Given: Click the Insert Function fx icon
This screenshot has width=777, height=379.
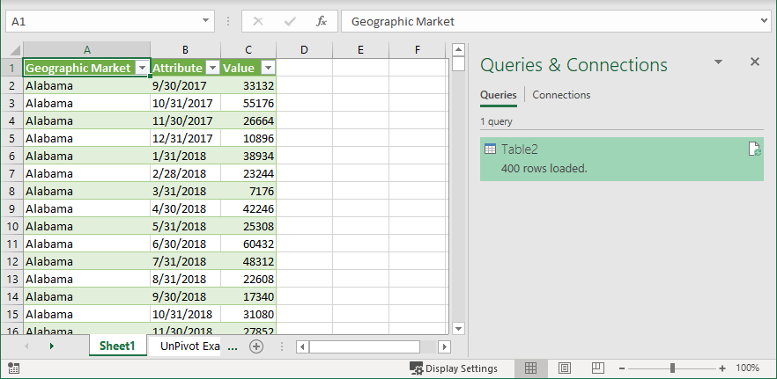Looking at the screenshot, I should tap(322, 21).
